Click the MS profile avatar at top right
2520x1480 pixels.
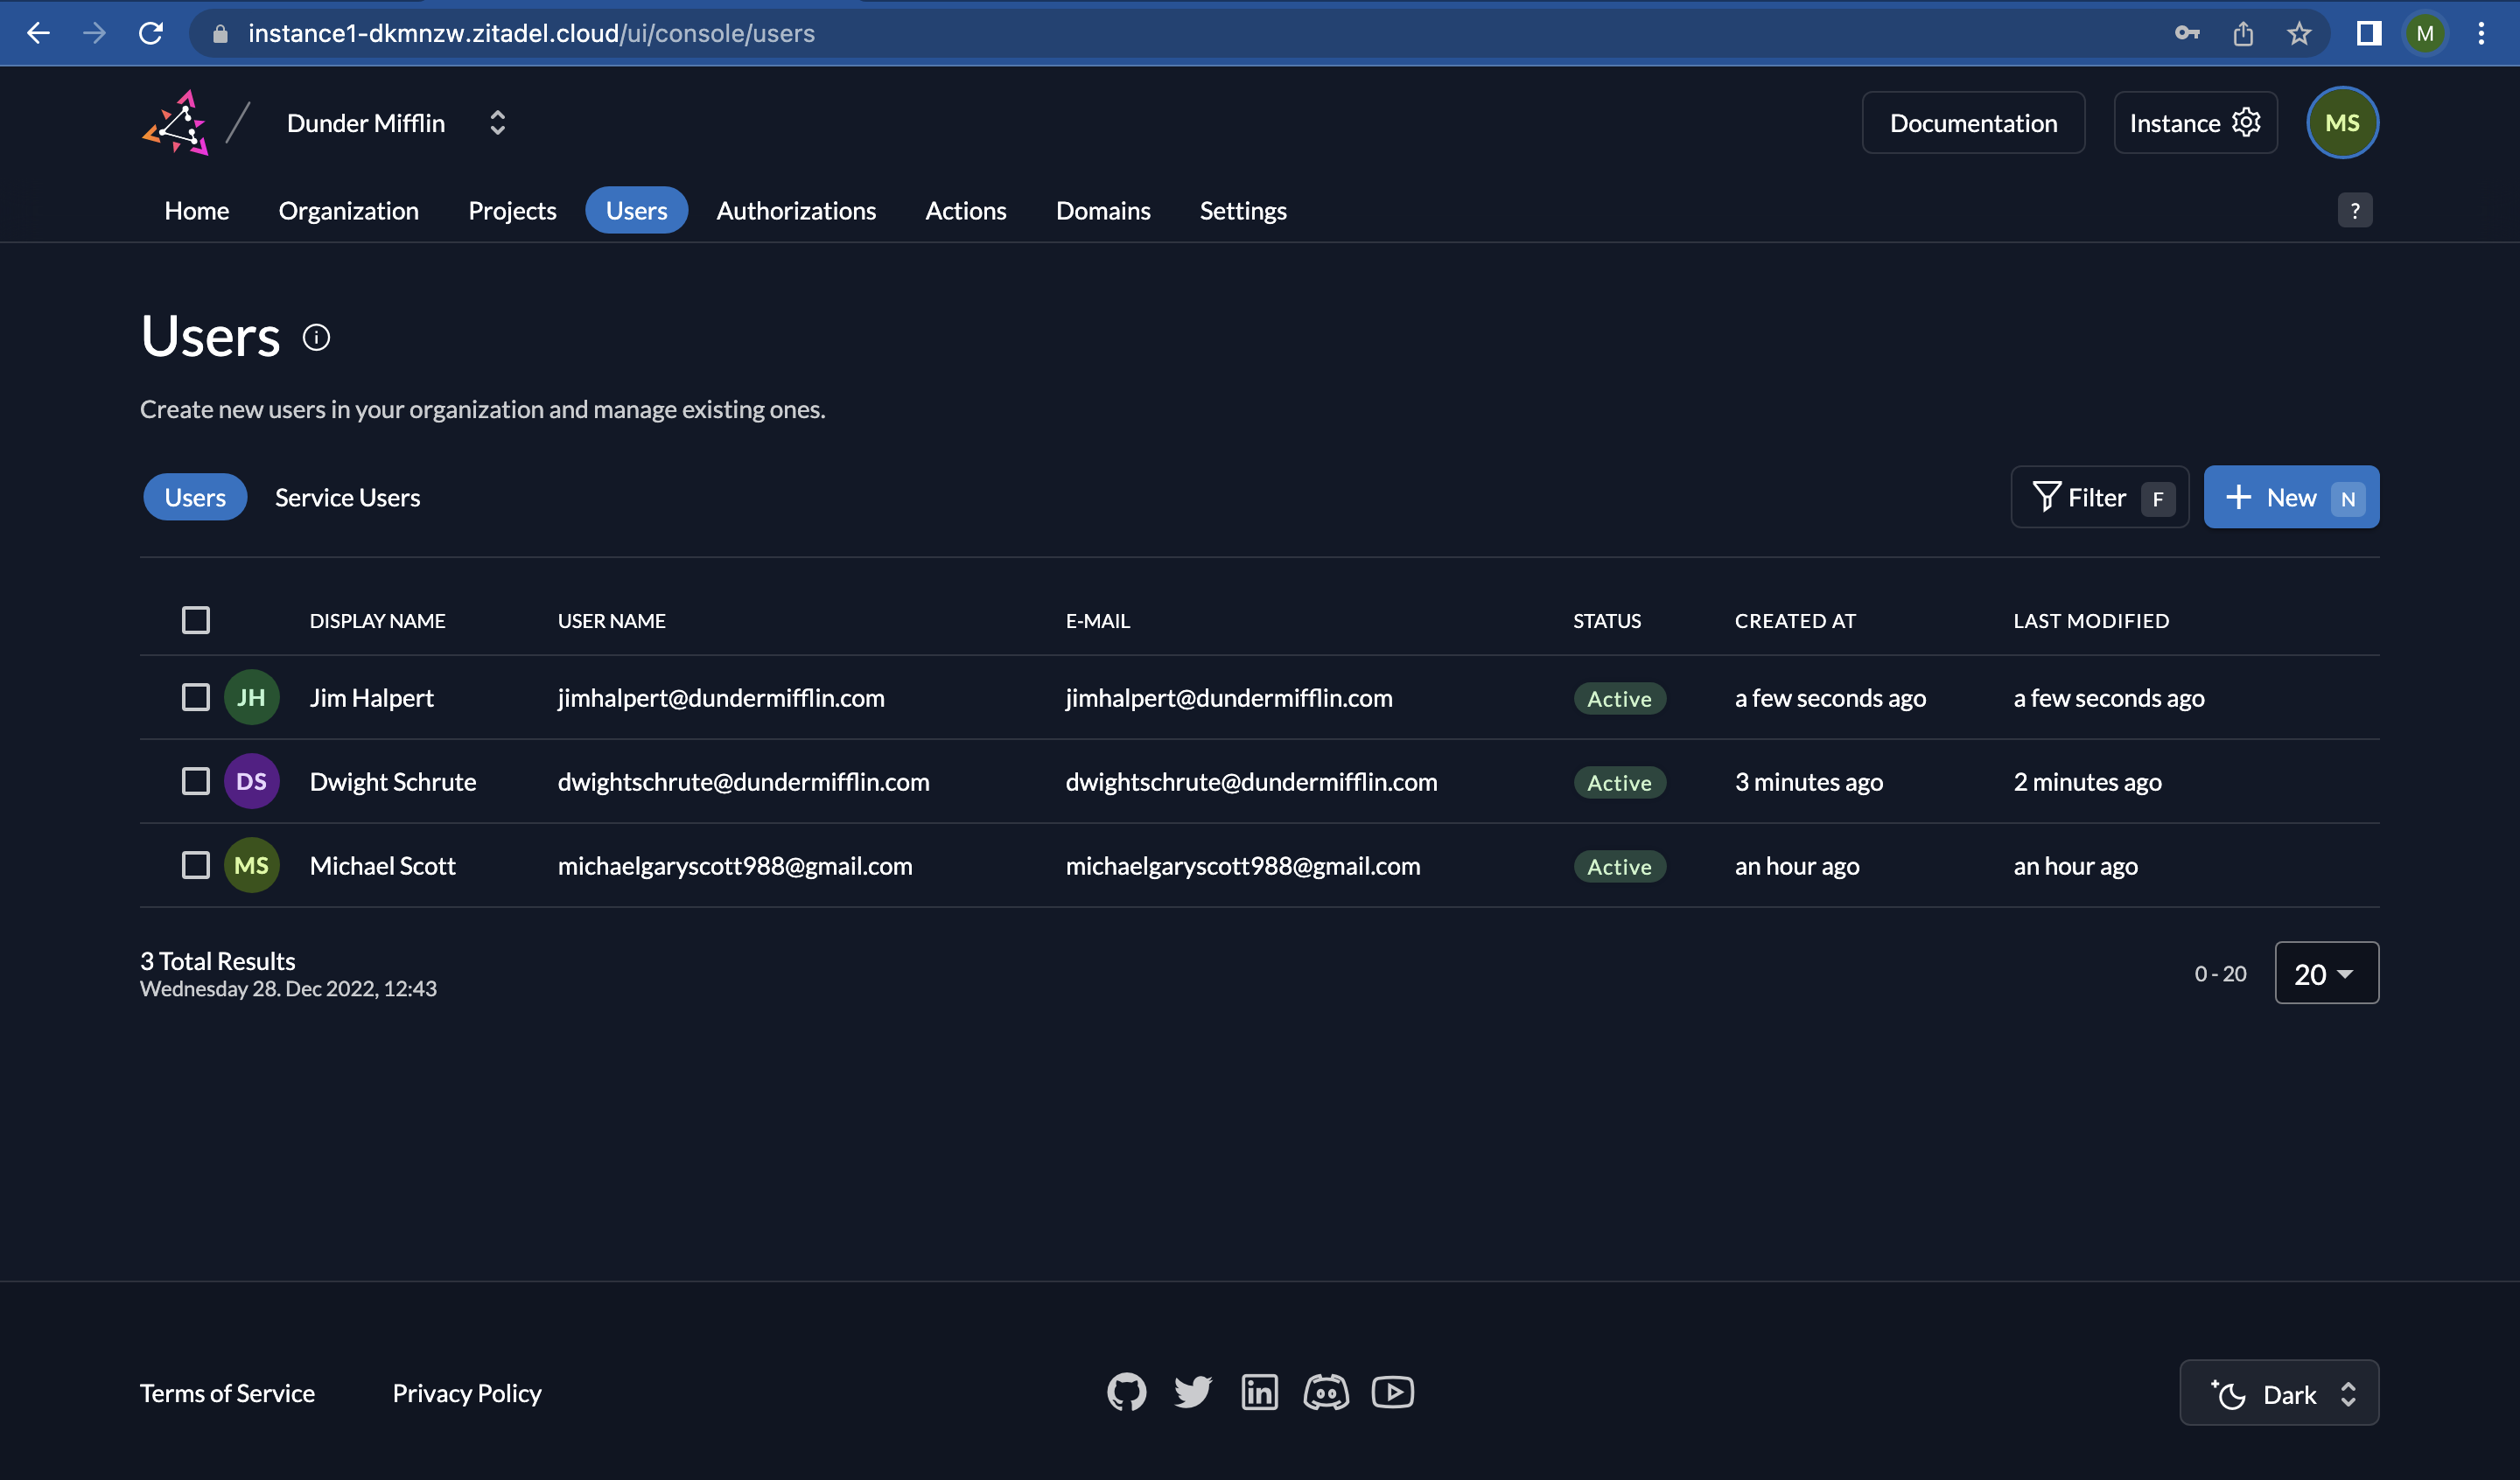[2342, 123]
